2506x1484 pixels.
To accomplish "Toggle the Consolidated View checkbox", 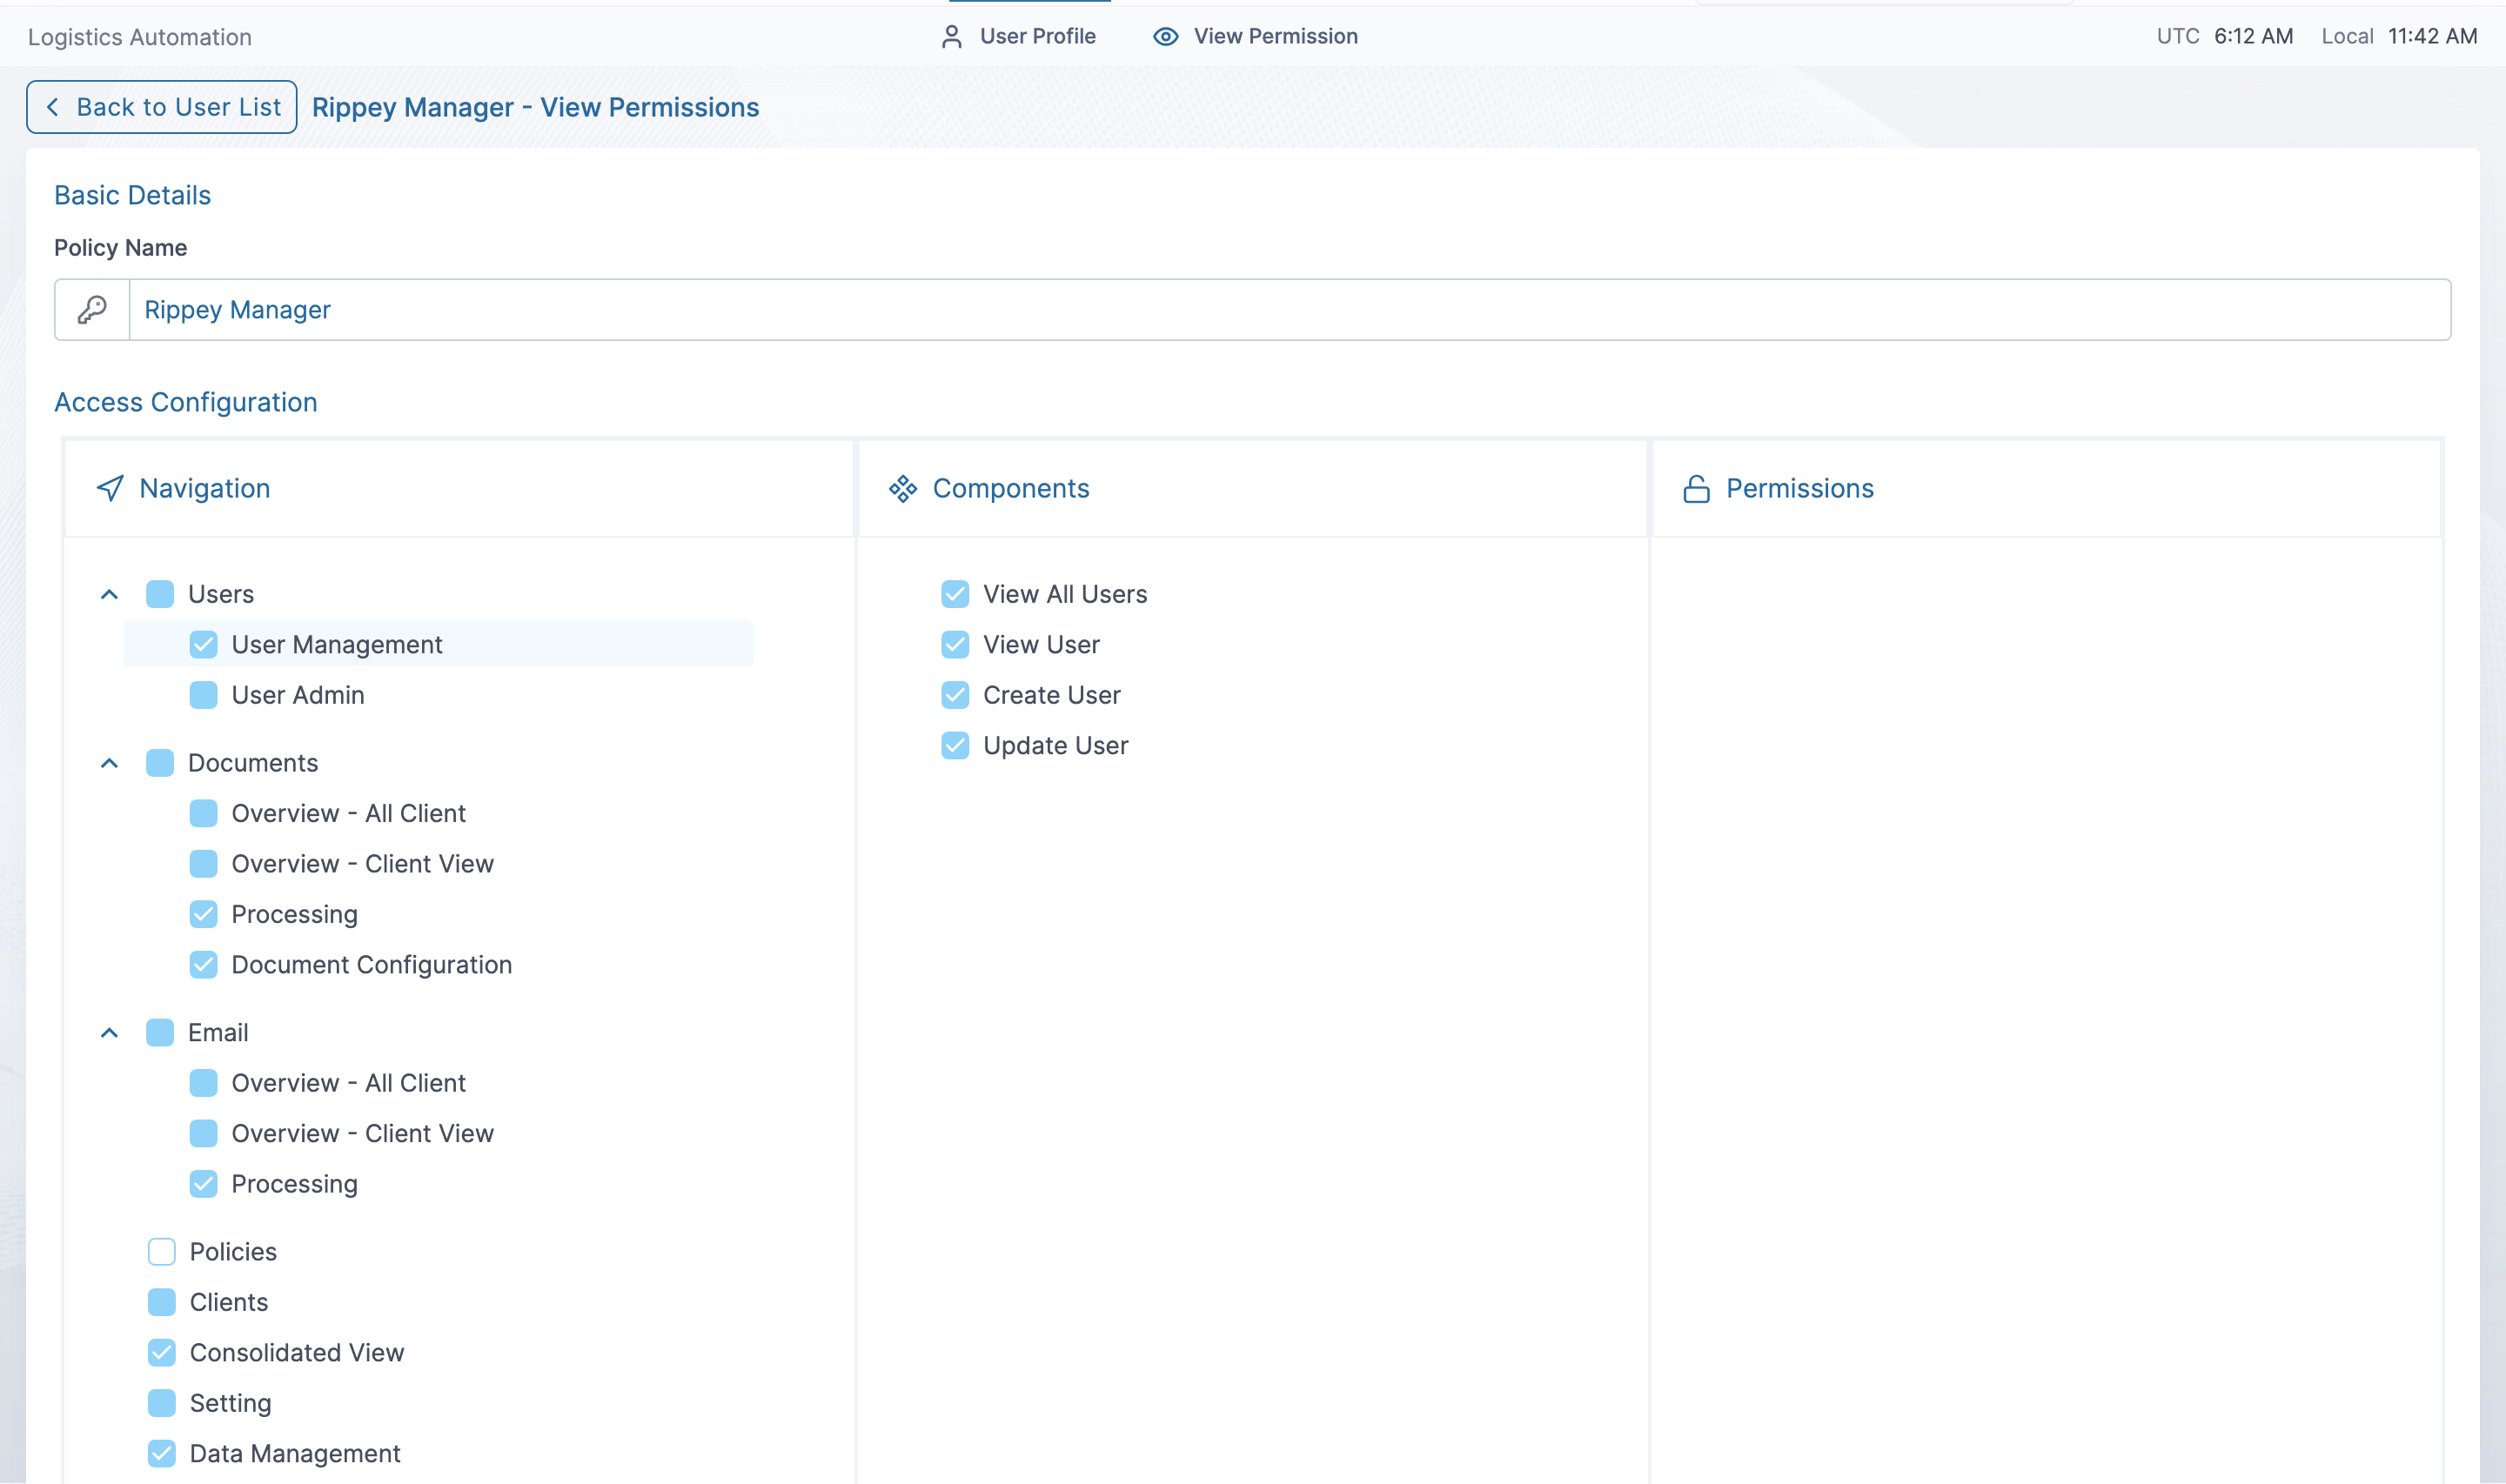I will pyautogui.click(x=161, y=1352).
